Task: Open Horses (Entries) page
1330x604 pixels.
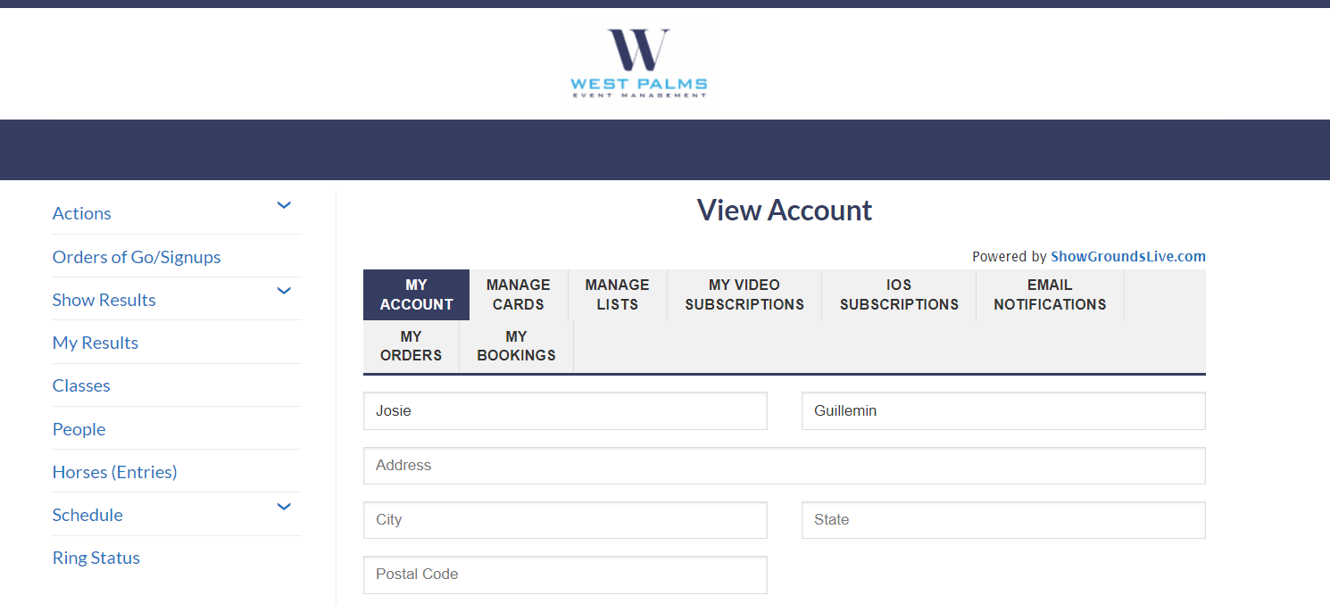Action: [115, 472]
